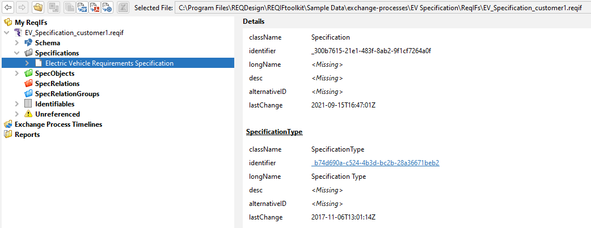Click the back navigation arrow
This screenshot has width=591, height=228.
tap(8, 8)
